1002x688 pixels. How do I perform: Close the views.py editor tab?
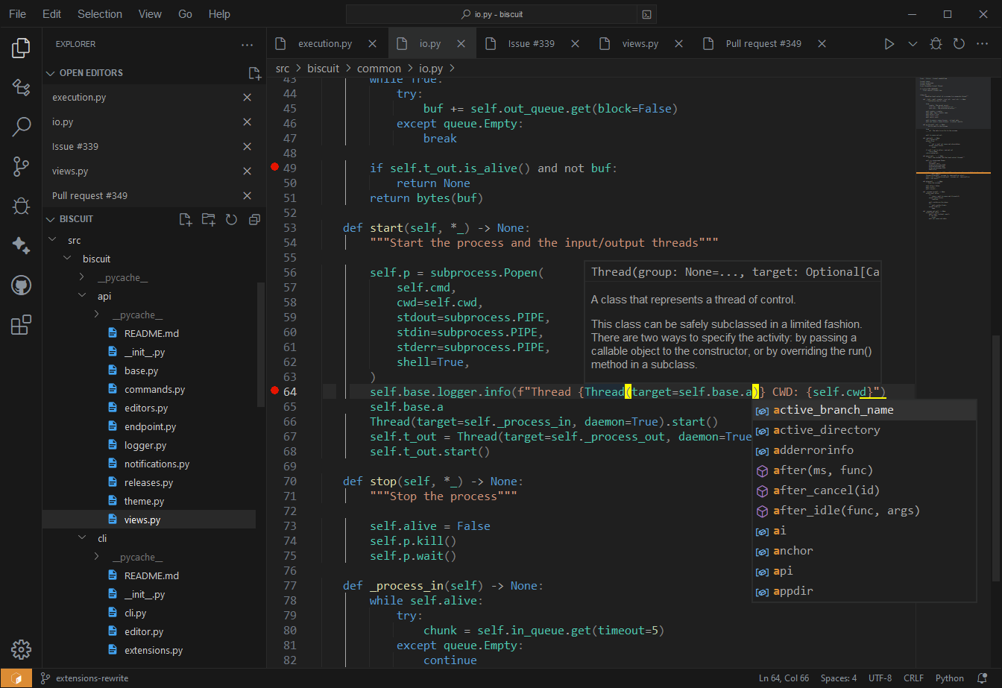pyautogui.click(x=678, y=44)
